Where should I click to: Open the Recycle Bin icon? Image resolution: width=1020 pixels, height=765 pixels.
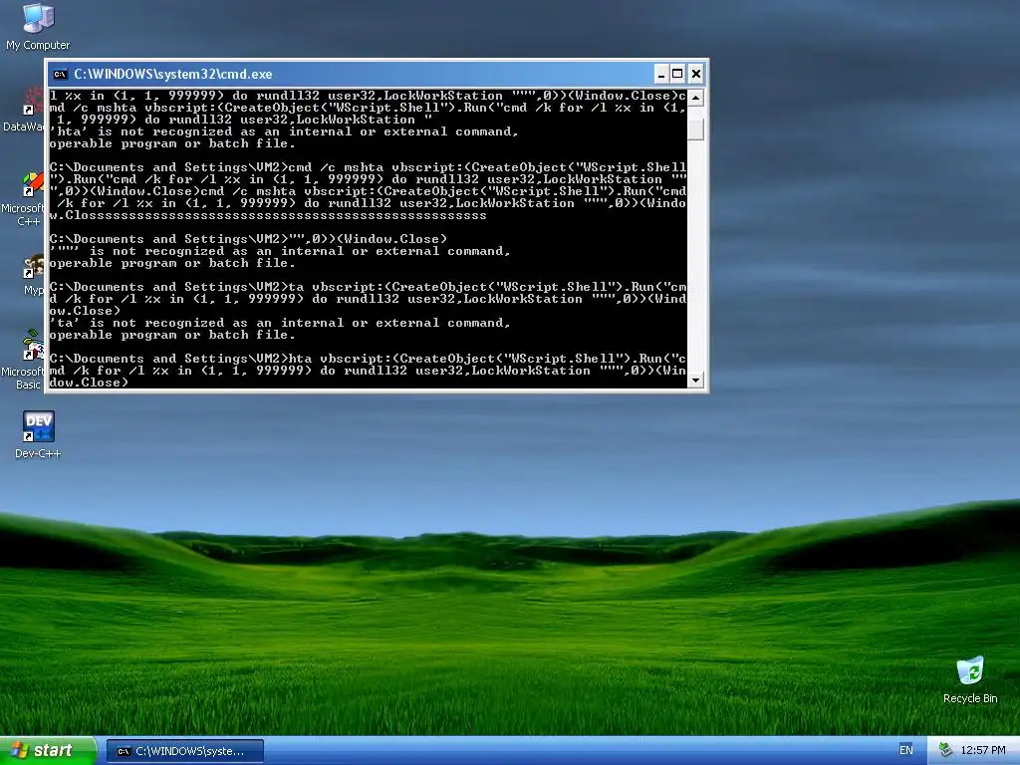pyautogui.click(x=970, y=679)
